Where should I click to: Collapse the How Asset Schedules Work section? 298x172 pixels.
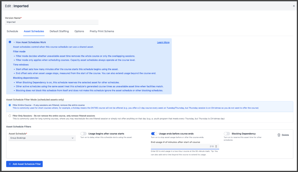[x=14, y=42]
